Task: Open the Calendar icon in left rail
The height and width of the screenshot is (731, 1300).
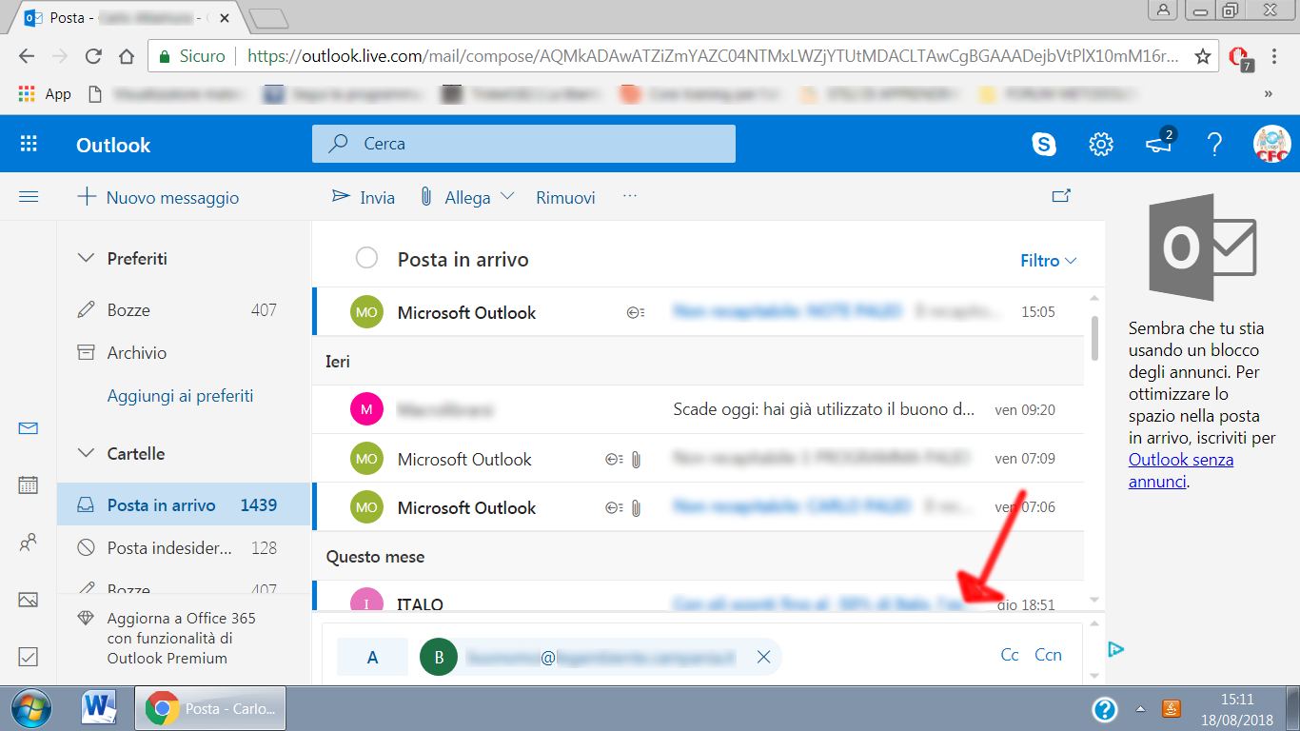Action: tap(29, 485)
